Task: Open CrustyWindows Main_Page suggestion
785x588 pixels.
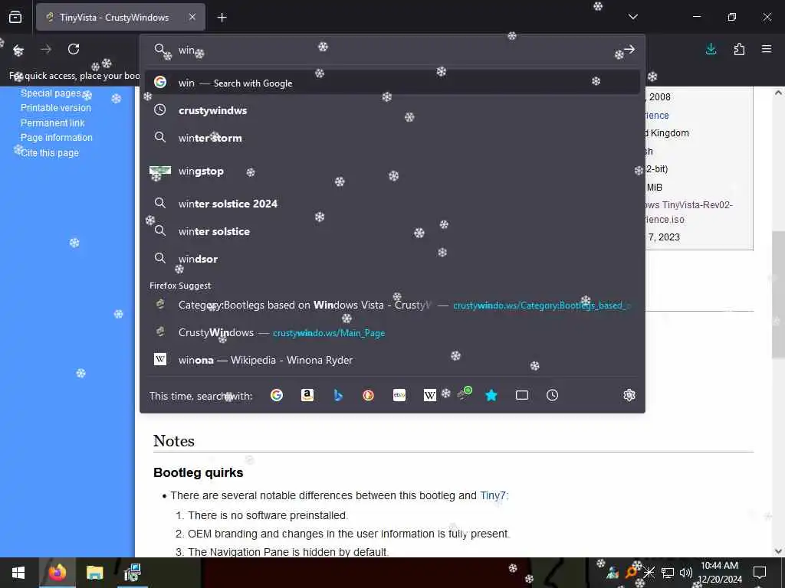Action: point(392,332)
